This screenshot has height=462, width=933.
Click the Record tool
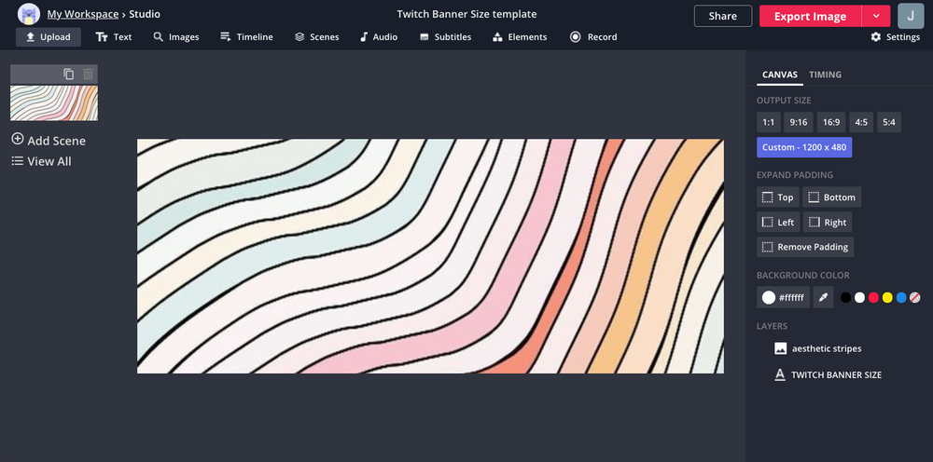point(593,37)
